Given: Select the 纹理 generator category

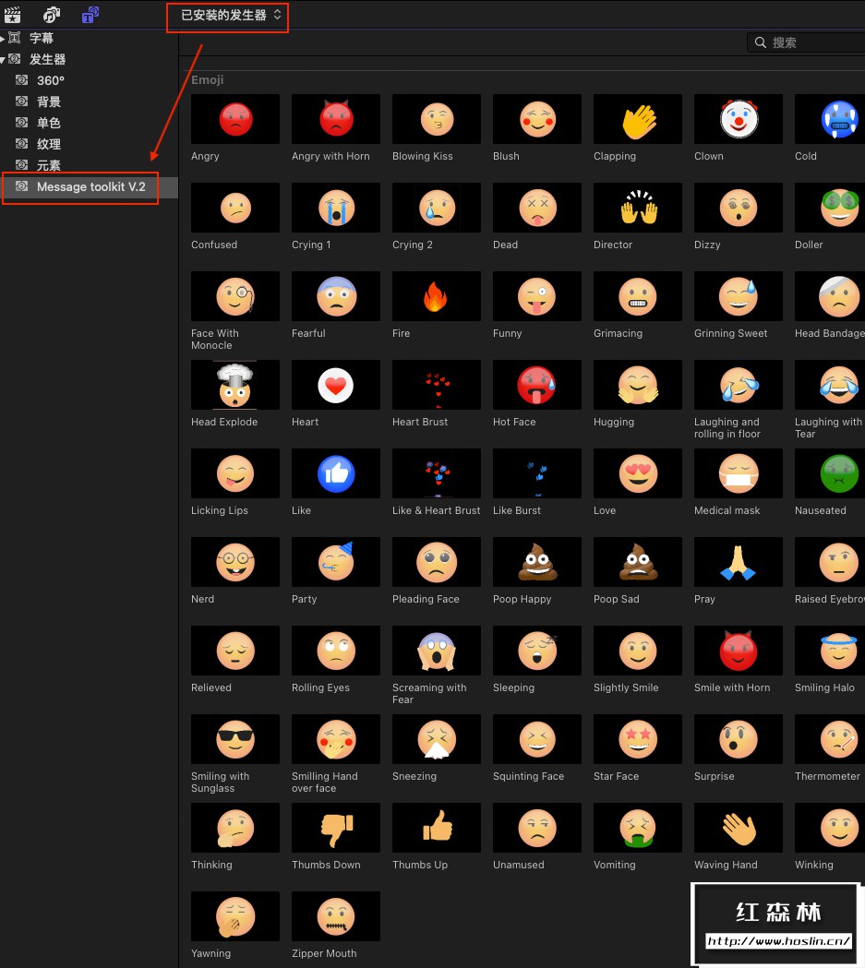Looking at the screenshot, I should 48,145.
